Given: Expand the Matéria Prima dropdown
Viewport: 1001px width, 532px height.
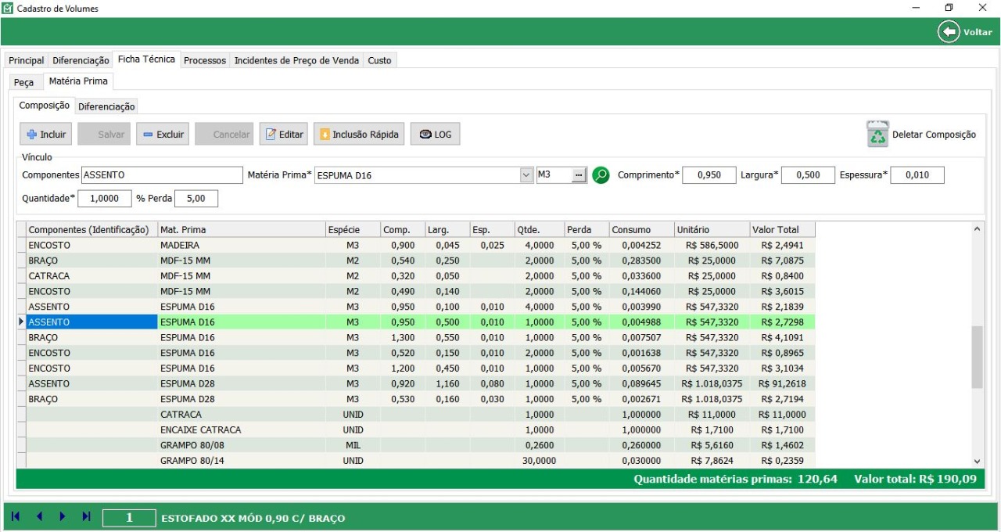Looking at the screenshot, I should click(x=526, y=175).
